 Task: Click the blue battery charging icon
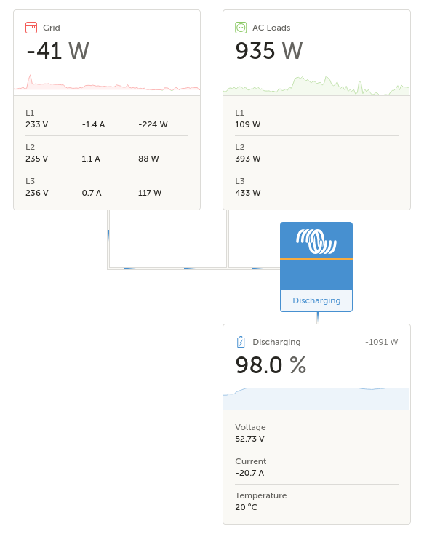(241, 342)
